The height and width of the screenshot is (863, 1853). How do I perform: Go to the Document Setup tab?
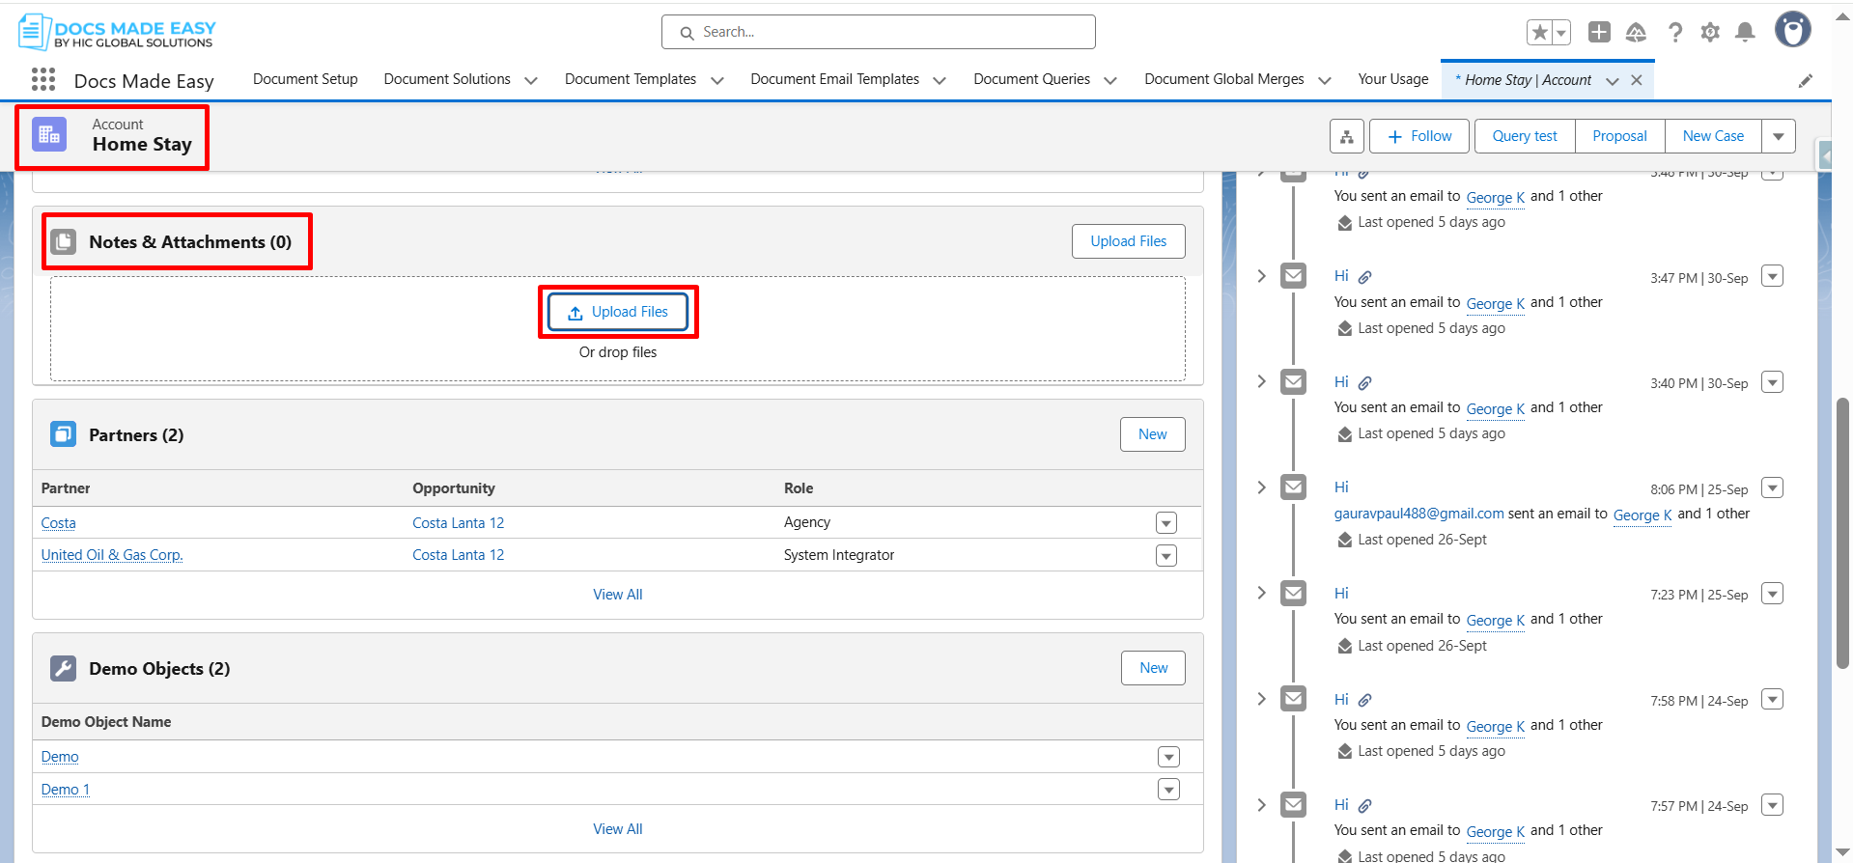coord(305,79)
